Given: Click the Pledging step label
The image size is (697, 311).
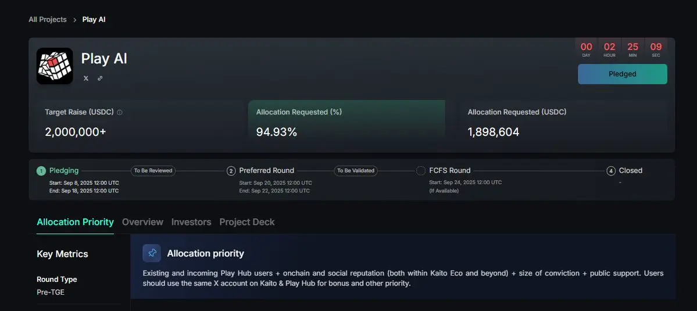Looking at the screenshot, I should 64,170.
